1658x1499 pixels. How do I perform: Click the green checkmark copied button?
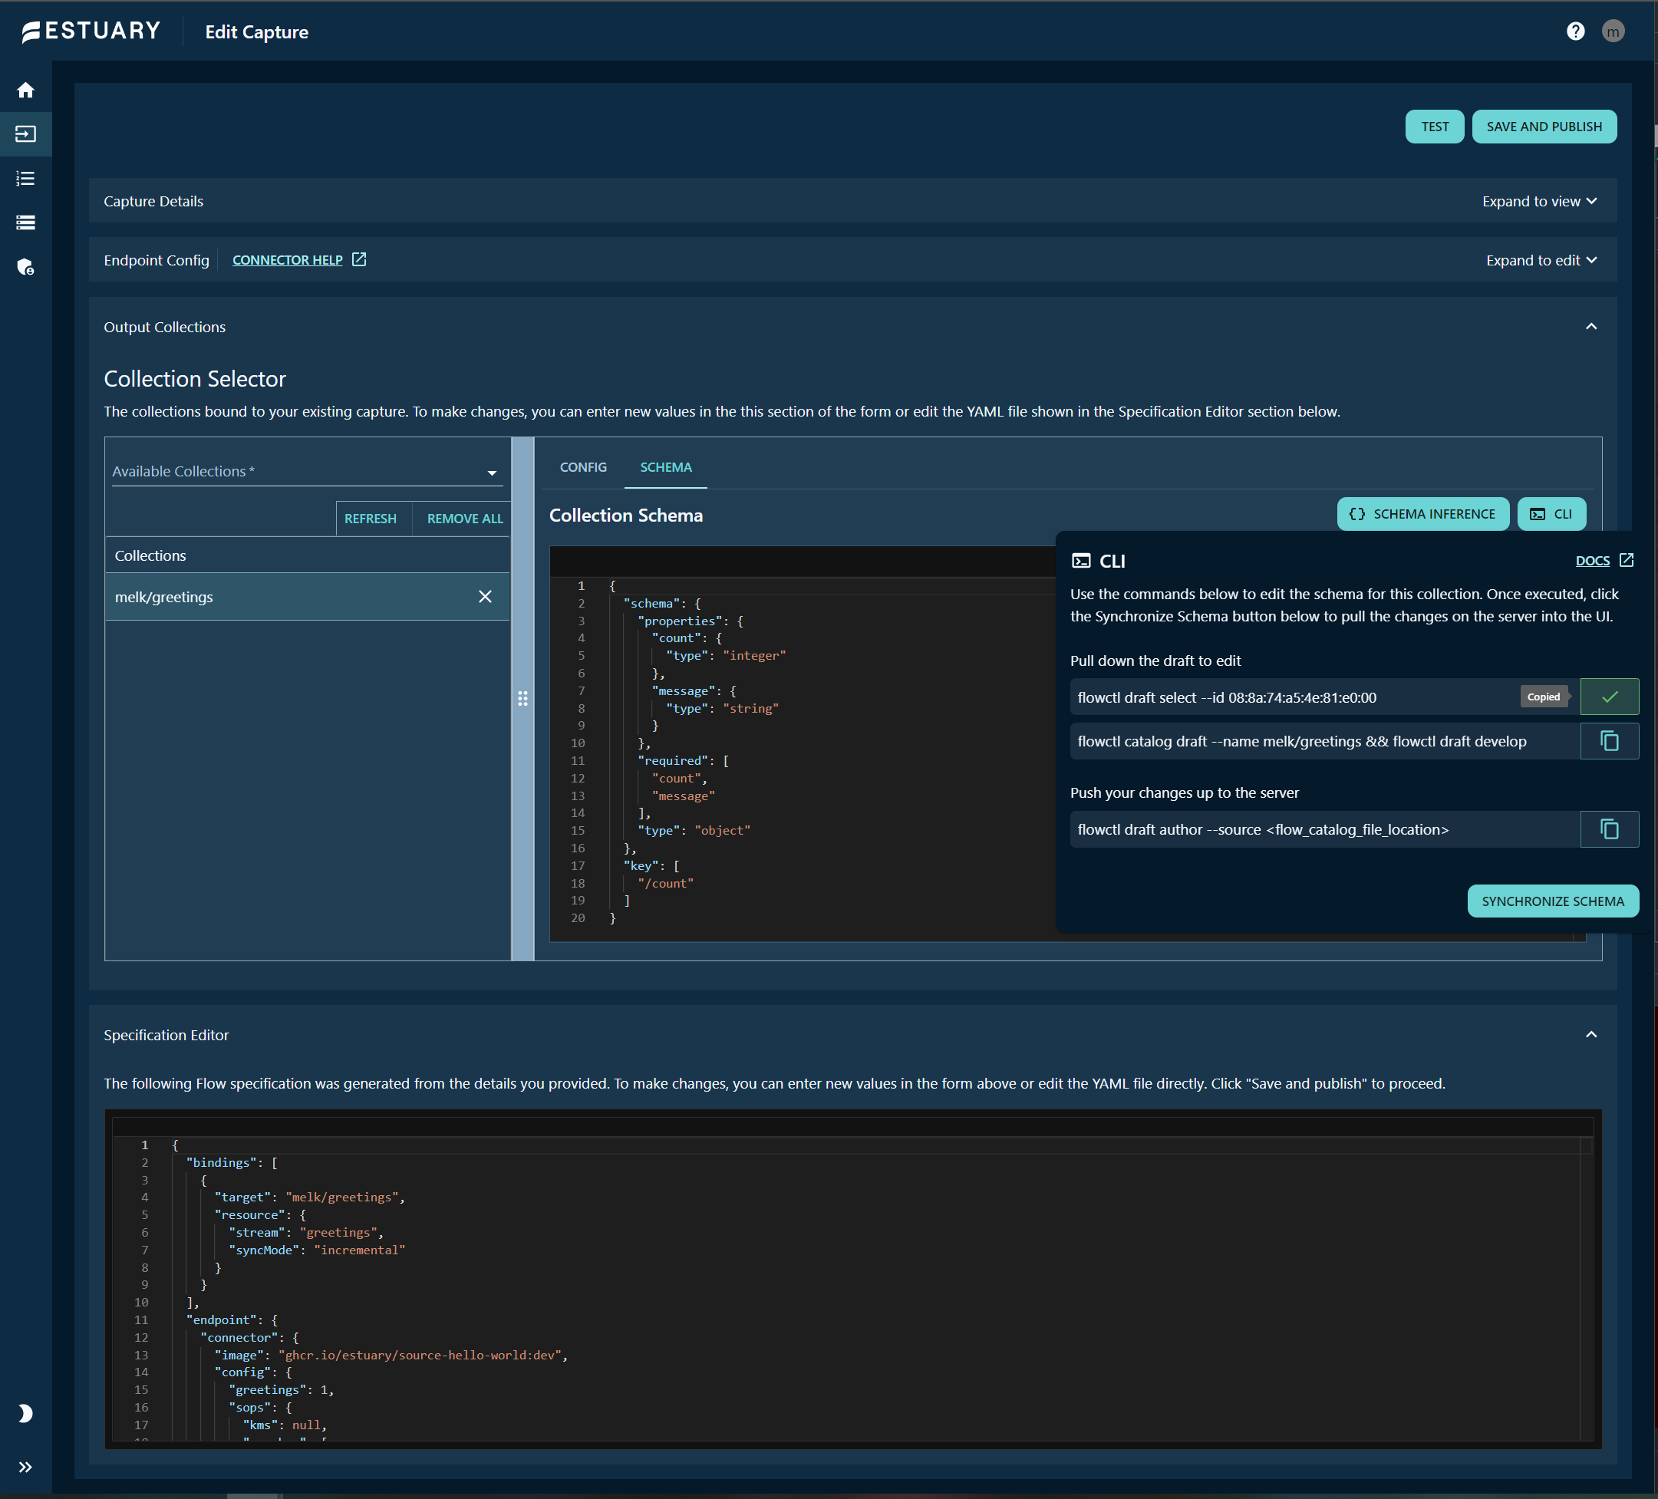click(x=1610, y=697)
